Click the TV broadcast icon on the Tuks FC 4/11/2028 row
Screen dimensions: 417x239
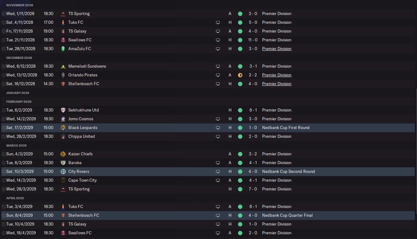pyautogui.click(x=218, y=23)
